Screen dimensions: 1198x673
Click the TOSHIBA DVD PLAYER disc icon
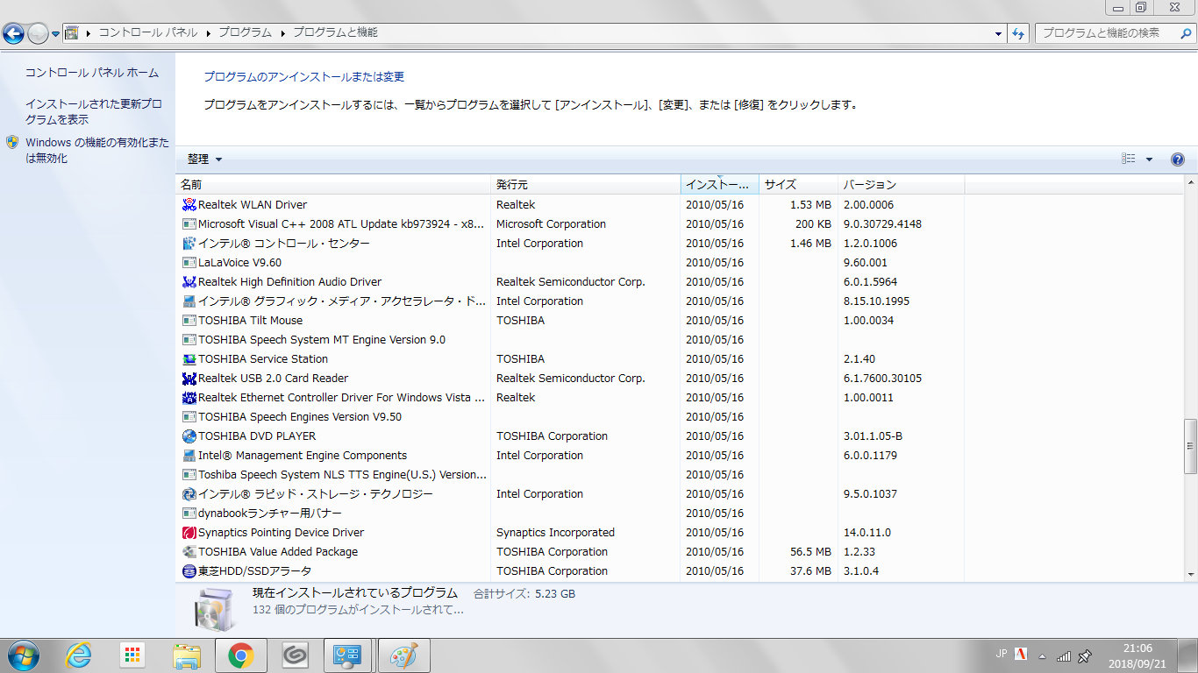[x=189, y=436]
